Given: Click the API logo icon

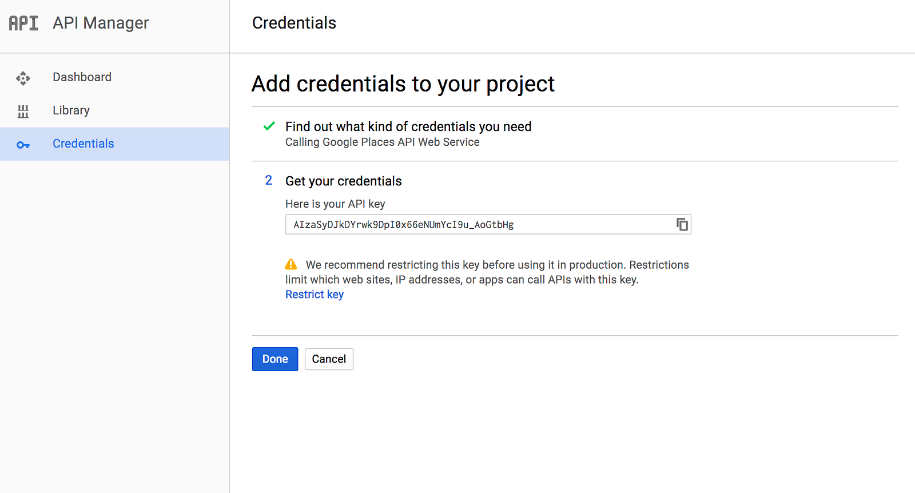Looking at the screenshot, I should 23,23.
